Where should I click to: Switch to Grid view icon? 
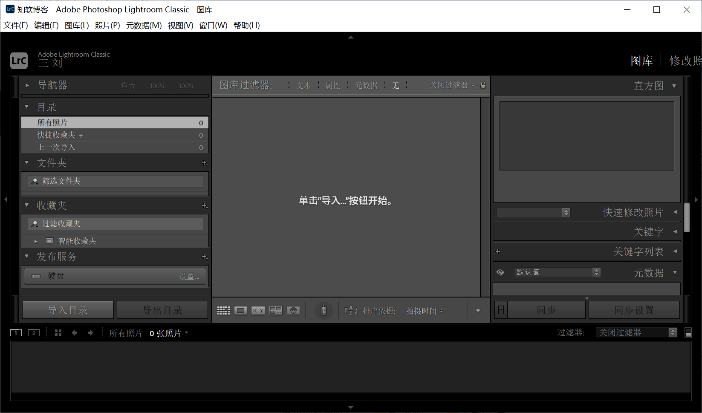223,311
